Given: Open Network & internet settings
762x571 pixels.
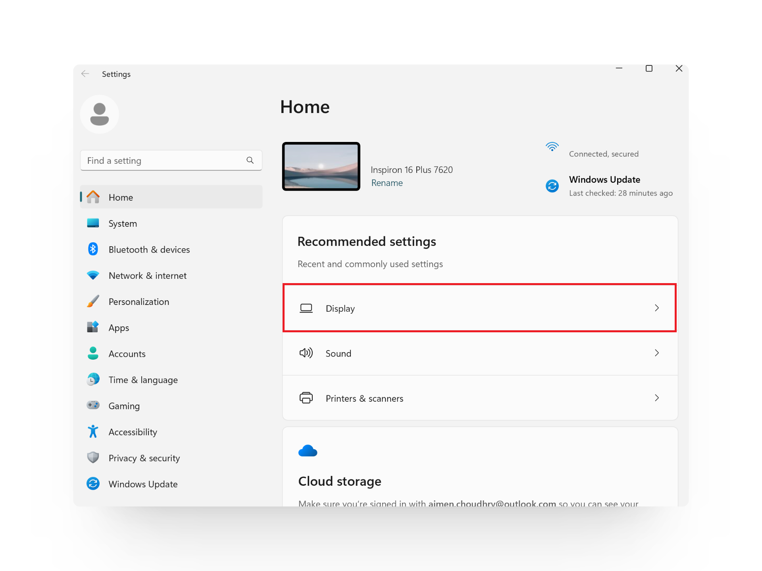Looking at the screenshot, I should click(x=147, y=275).
